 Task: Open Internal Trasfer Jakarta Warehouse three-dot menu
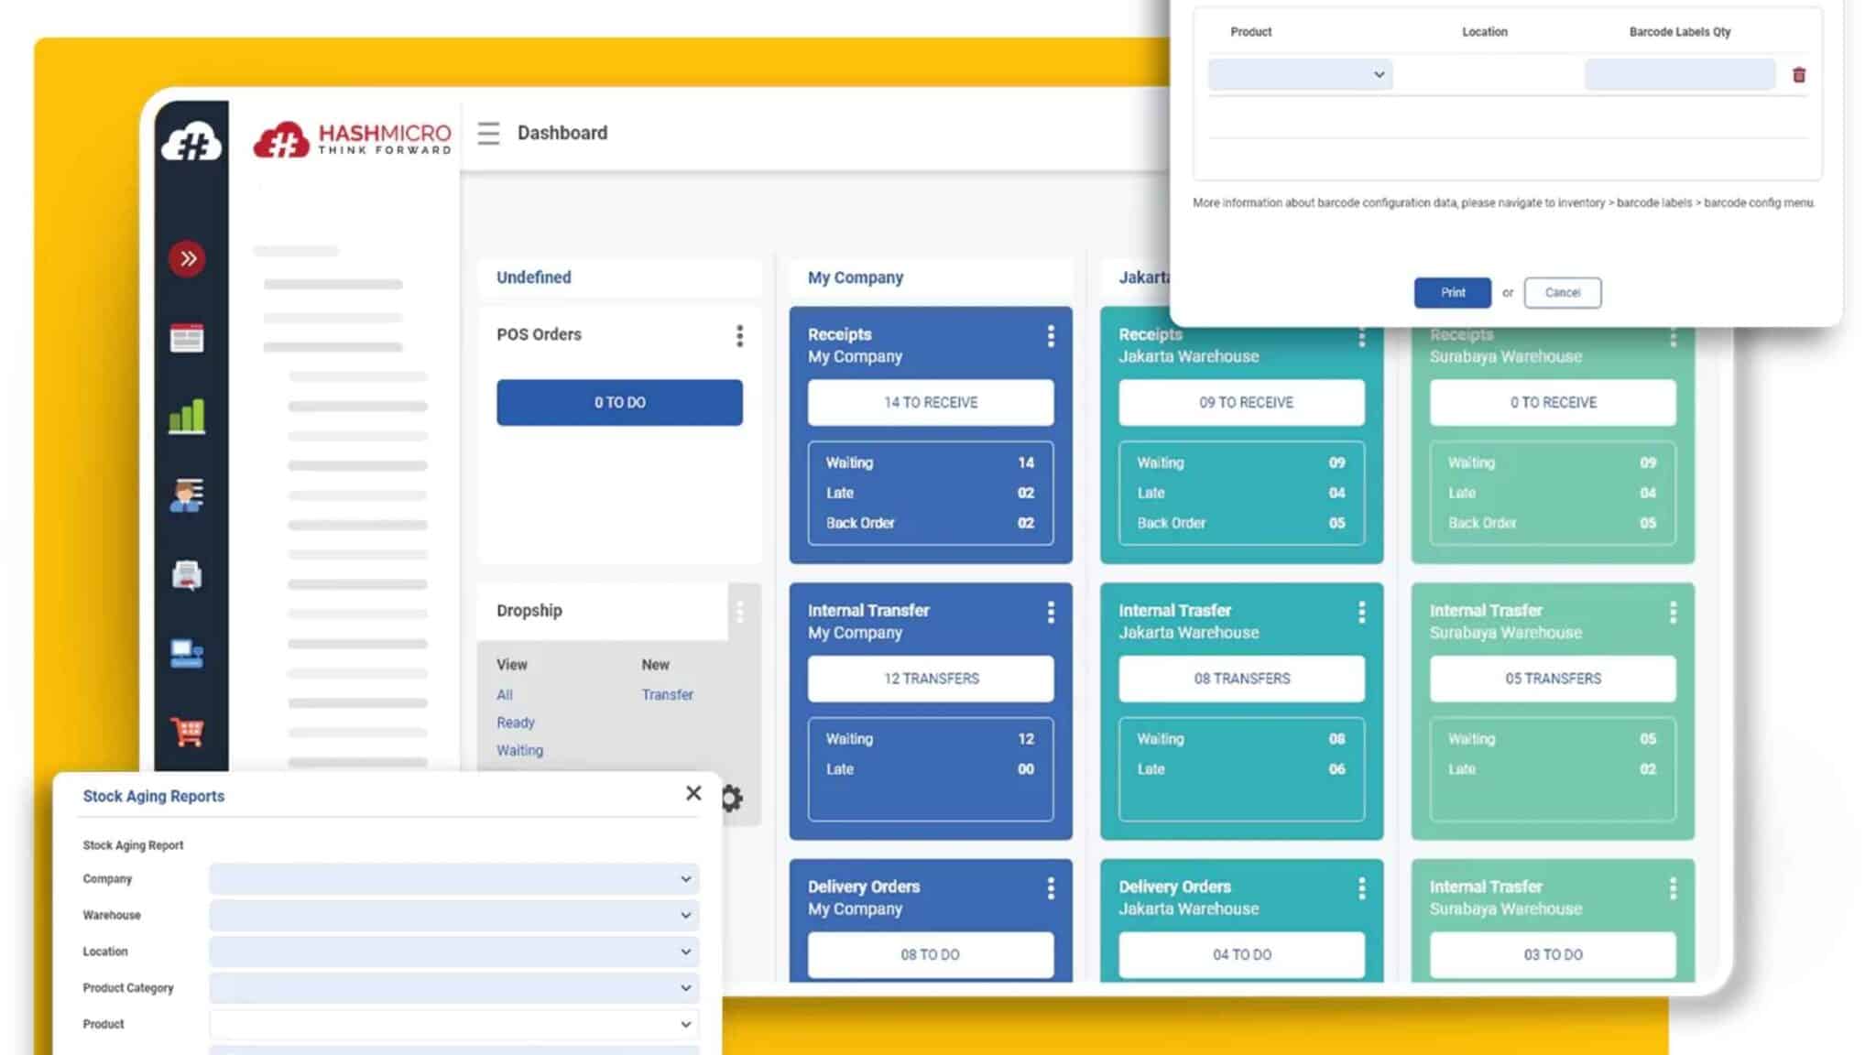point(1362,612)
